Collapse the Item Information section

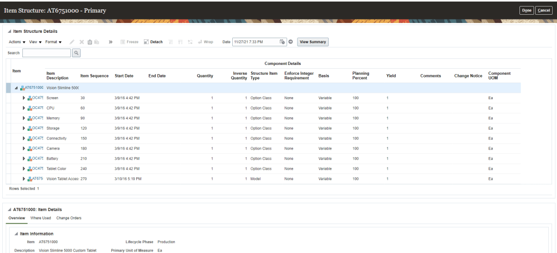click(16, 233)
